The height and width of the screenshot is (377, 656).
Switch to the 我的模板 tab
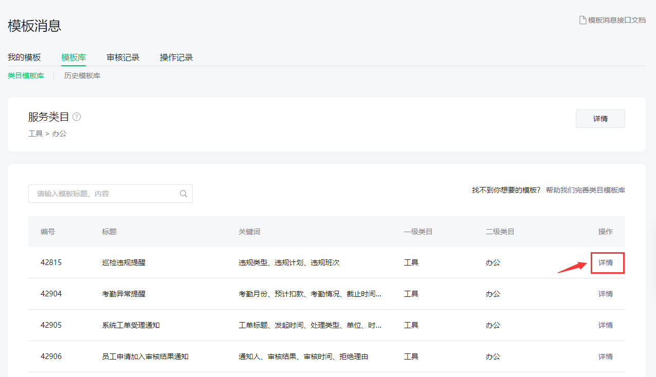(24, 58)
